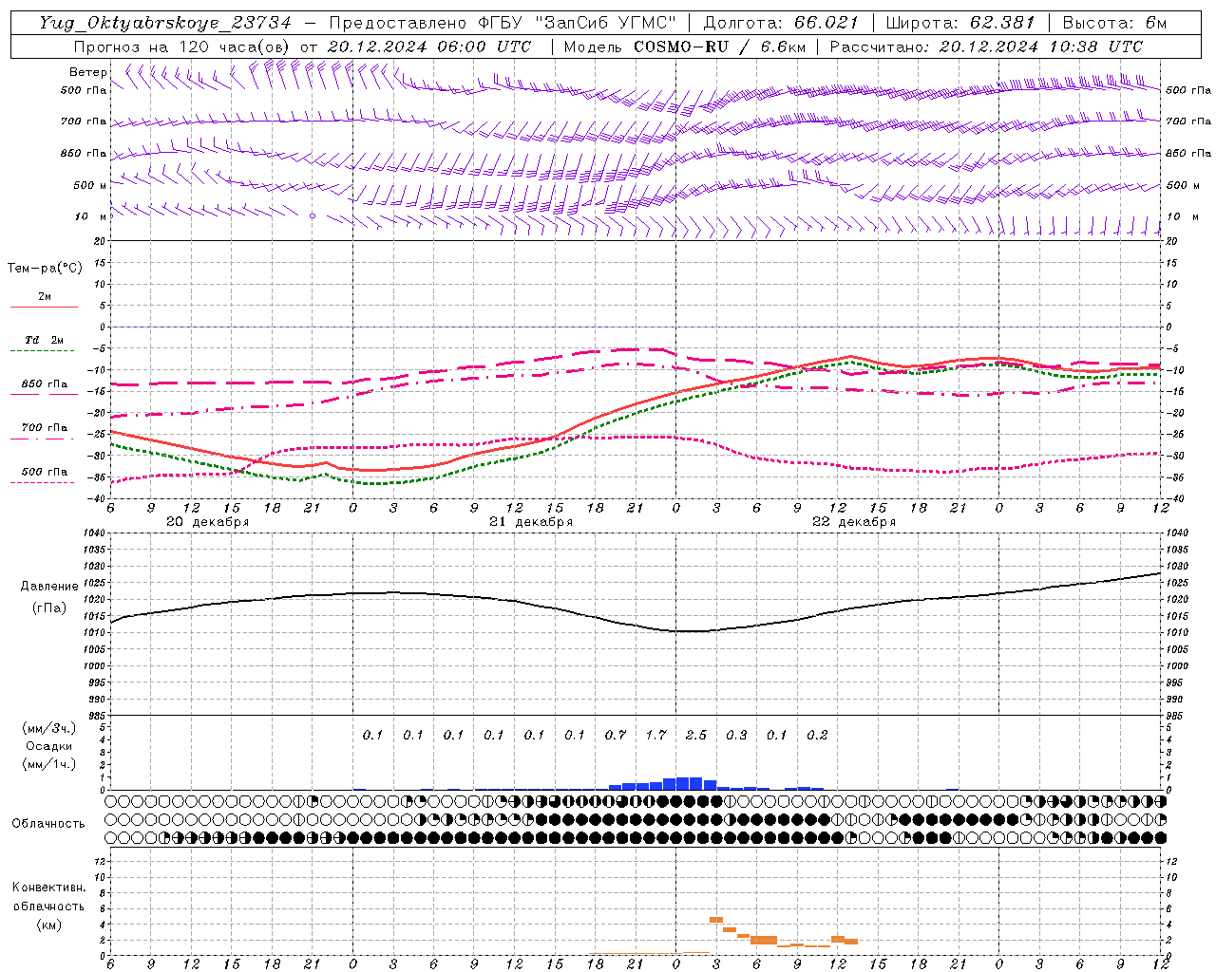
Task: Click the Осадки precipitation label
Action: coord(49,746)
